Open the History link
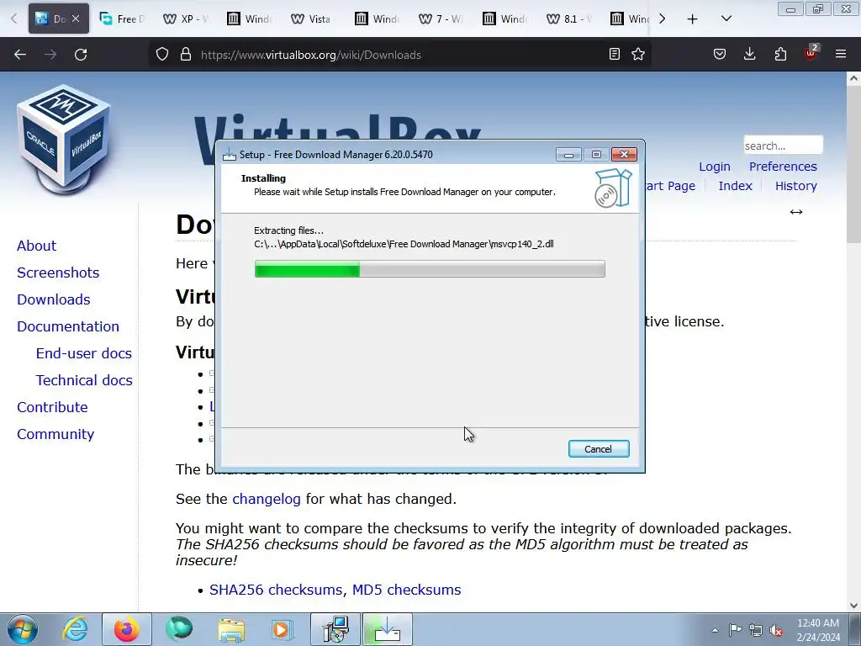This screenshot has height=646, width=861. pyautogui.click(x=796, y=186)
